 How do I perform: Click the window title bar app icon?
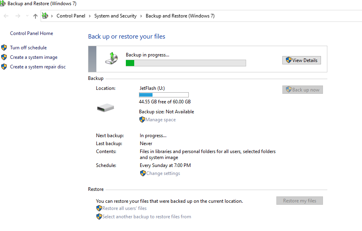coord(2,4)
